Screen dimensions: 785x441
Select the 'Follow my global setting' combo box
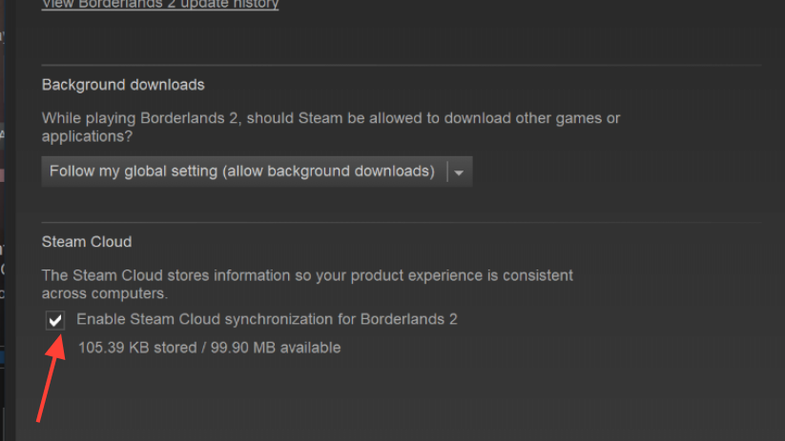[x=242, y=171]
